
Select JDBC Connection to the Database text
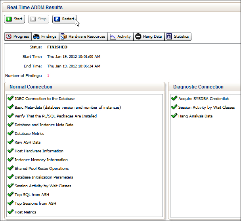(x=44, y=99)
